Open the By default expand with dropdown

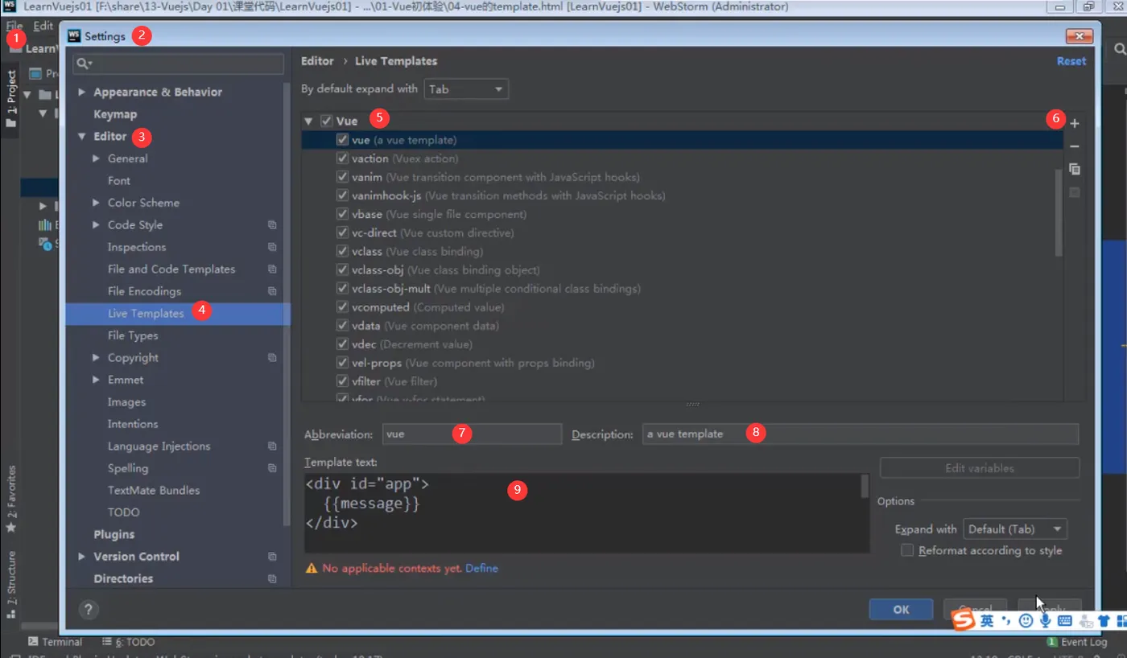466,89
